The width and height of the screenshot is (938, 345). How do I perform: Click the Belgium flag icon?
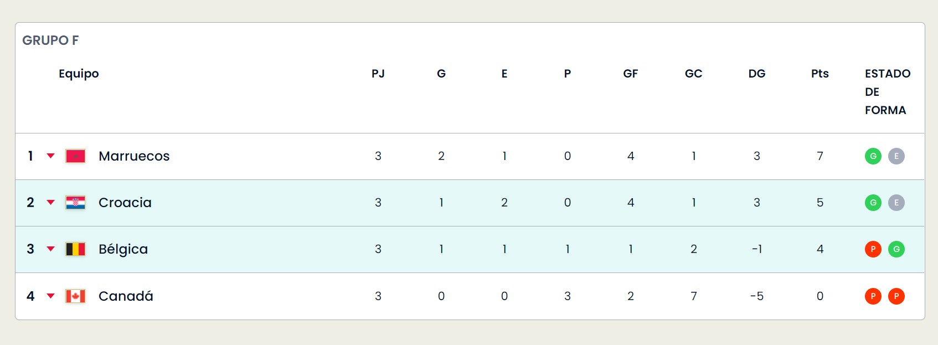tap(75, 249)
